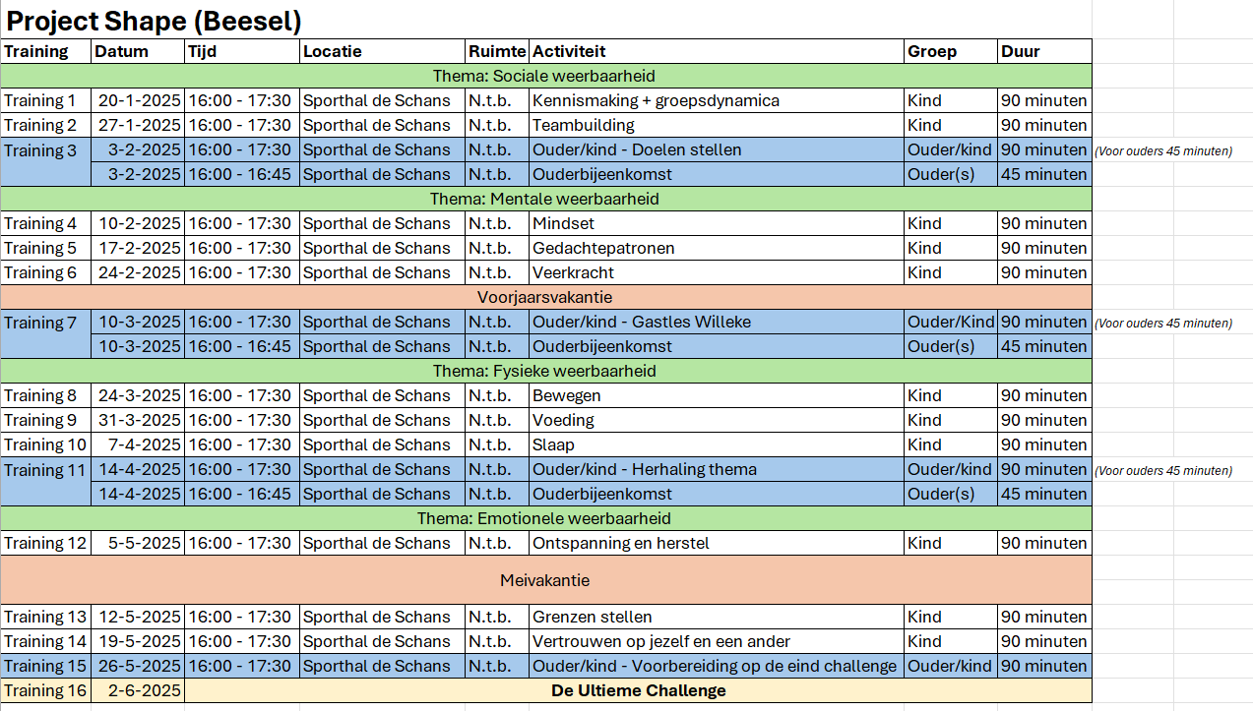Viewport: 1253px width, 711px height.
Task: Click the date cell "24-2-2025"
Action: 138,272
